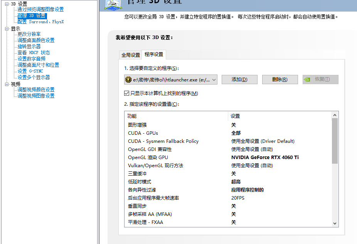
Task: Open 更改分辨率 page
Action: (x=29, y=34)
